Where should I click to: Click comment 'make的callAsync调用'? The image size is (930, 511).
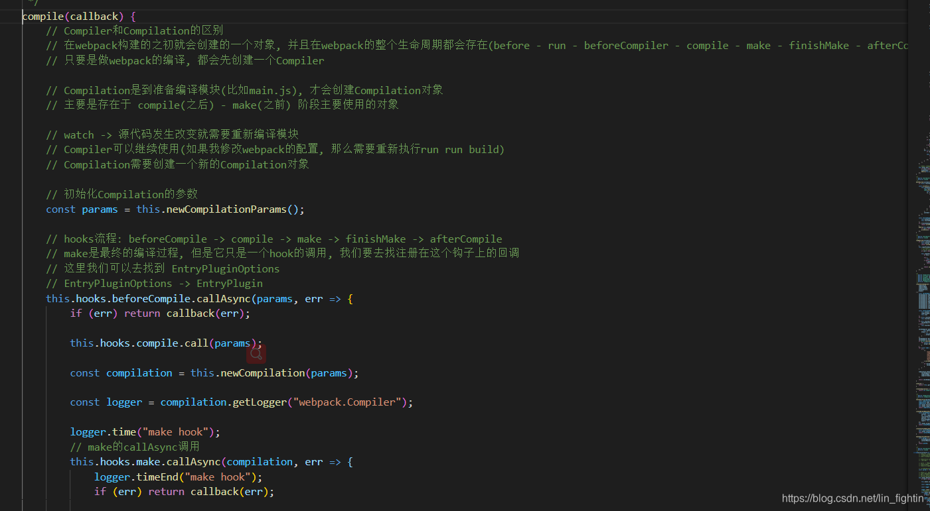135,447
